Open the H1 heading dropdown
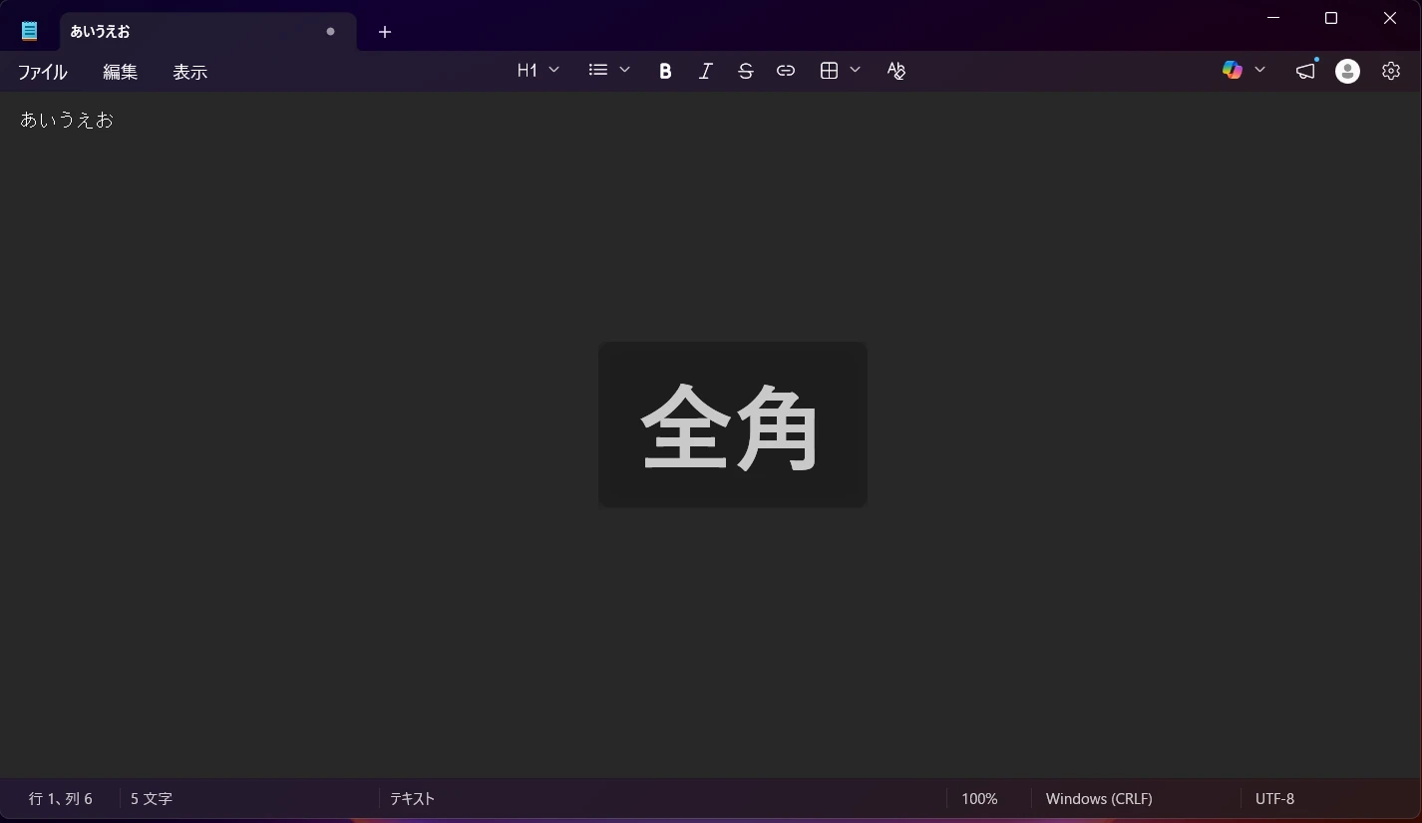The image size is (1422, 823). pyautogui.click(x=538, y=70)
